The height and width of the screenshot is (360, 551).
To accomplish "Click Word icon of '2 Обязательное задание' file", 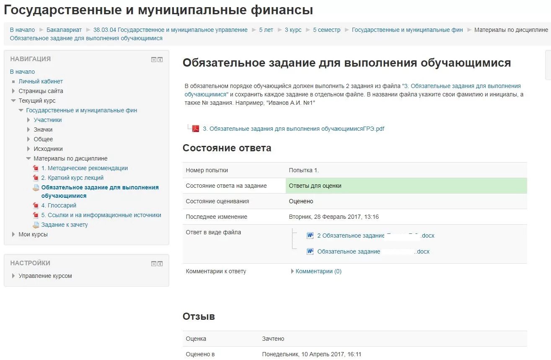I will [x=310, y=236].
